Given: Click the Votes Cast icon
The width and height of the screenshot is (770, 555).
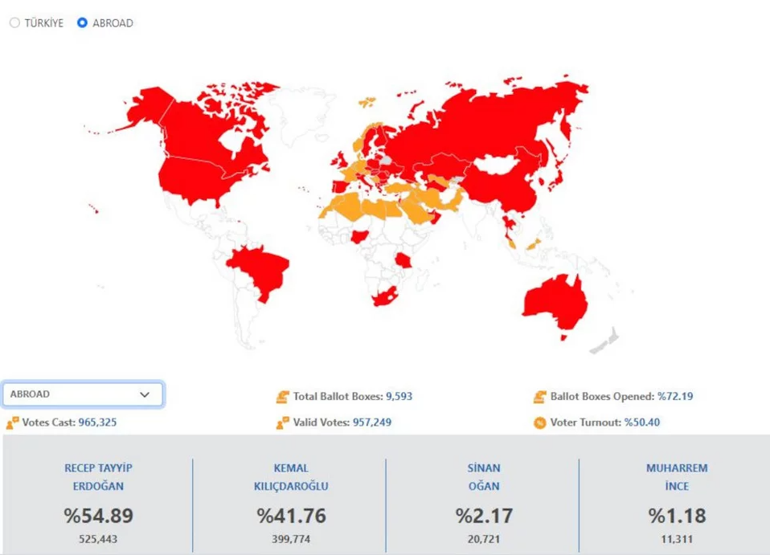Looking at the screenshot, I should coord(12,422).
